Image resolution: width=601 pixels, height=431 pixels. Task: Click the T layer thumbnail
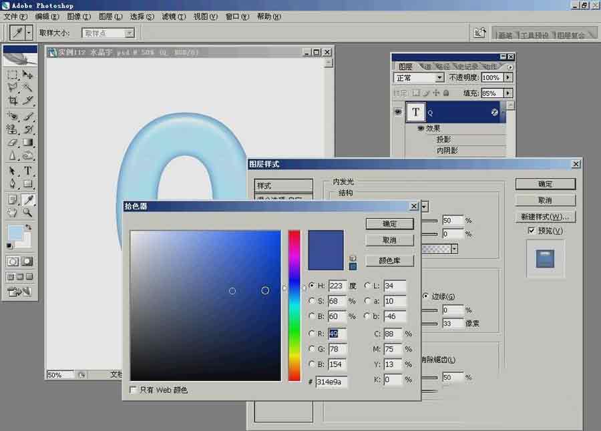coord(416,112)
